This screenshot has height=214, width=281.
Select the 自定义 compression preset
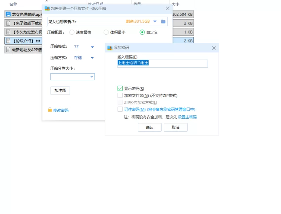(142, 32)
